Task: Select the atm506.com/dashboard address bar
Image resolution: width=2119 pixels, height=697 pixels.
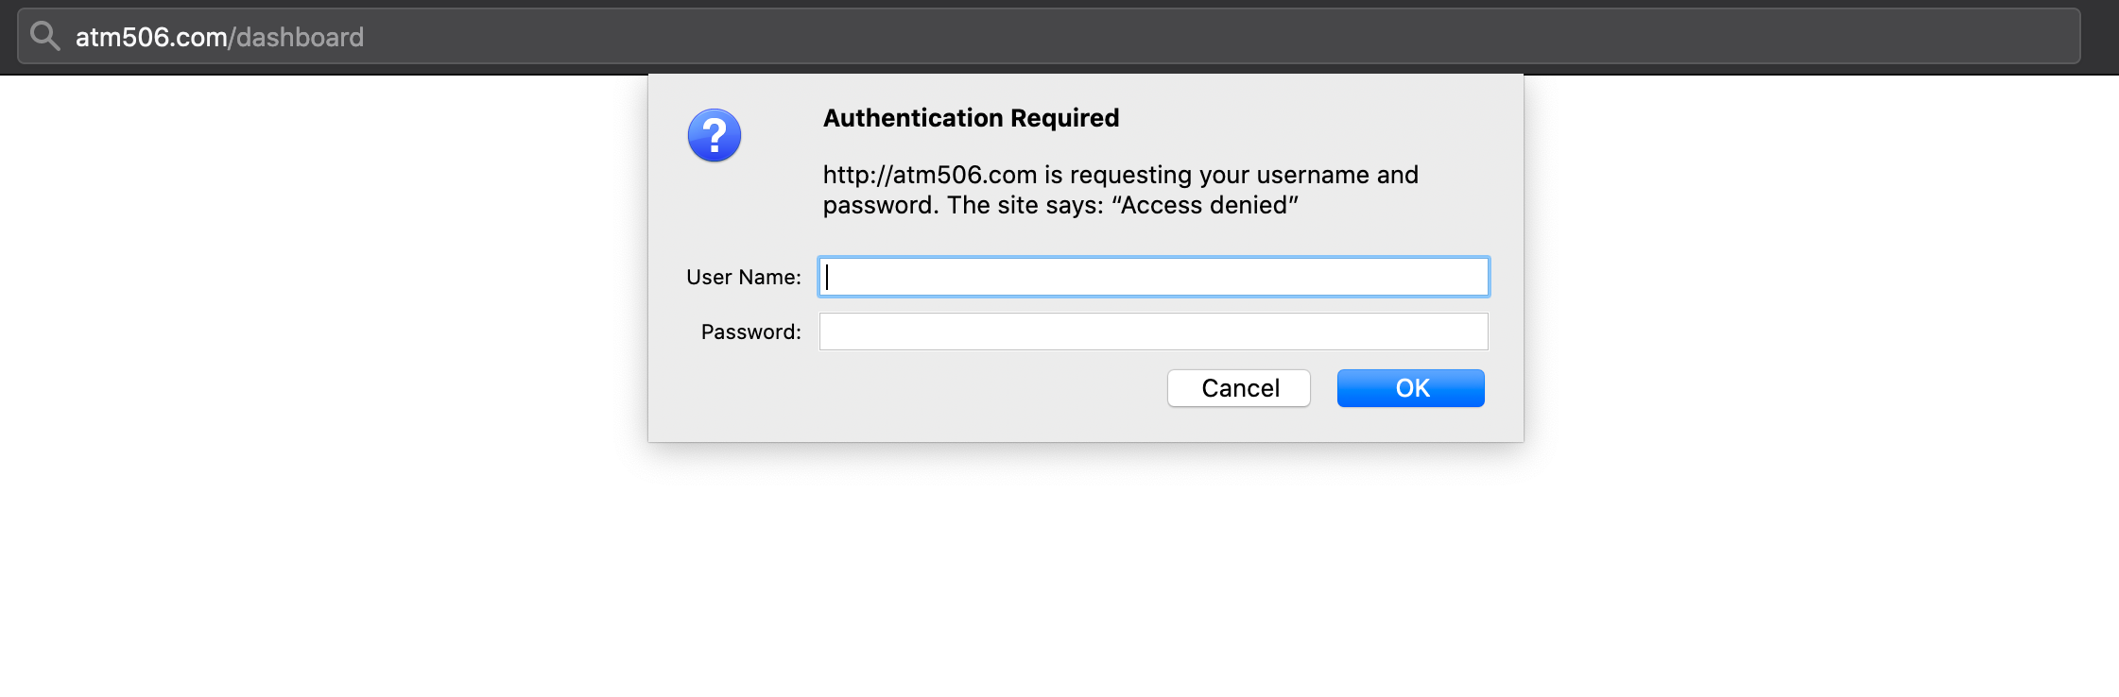Action: 1049,36
